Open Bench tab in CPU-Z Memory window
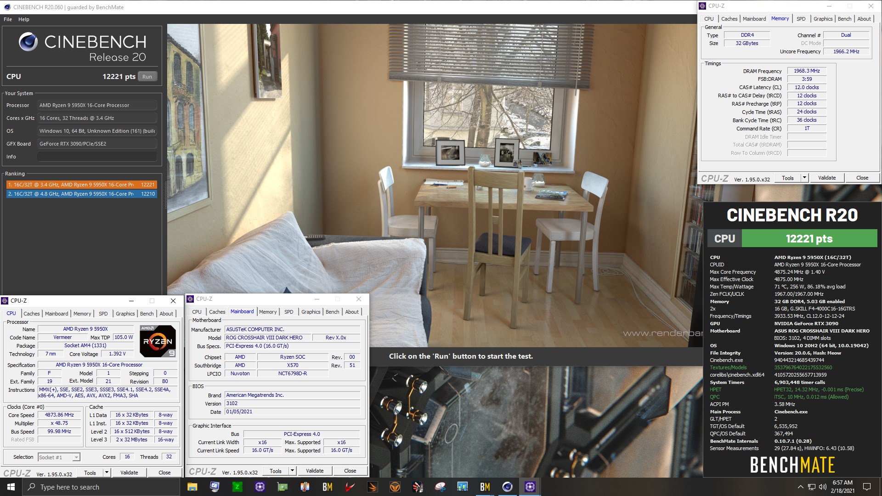 pos(844,19)
